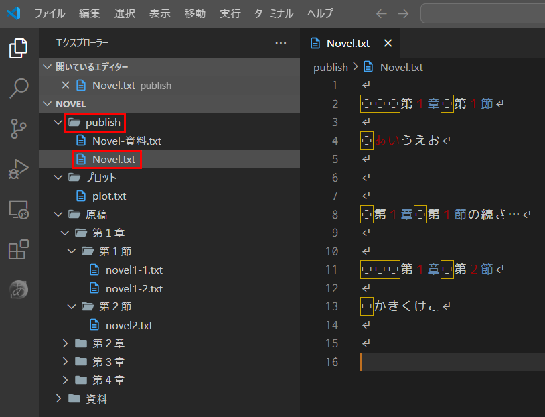Click the あ extension icon in activity bar
This screenshot has height=417, width=545.
coord(19,290)
